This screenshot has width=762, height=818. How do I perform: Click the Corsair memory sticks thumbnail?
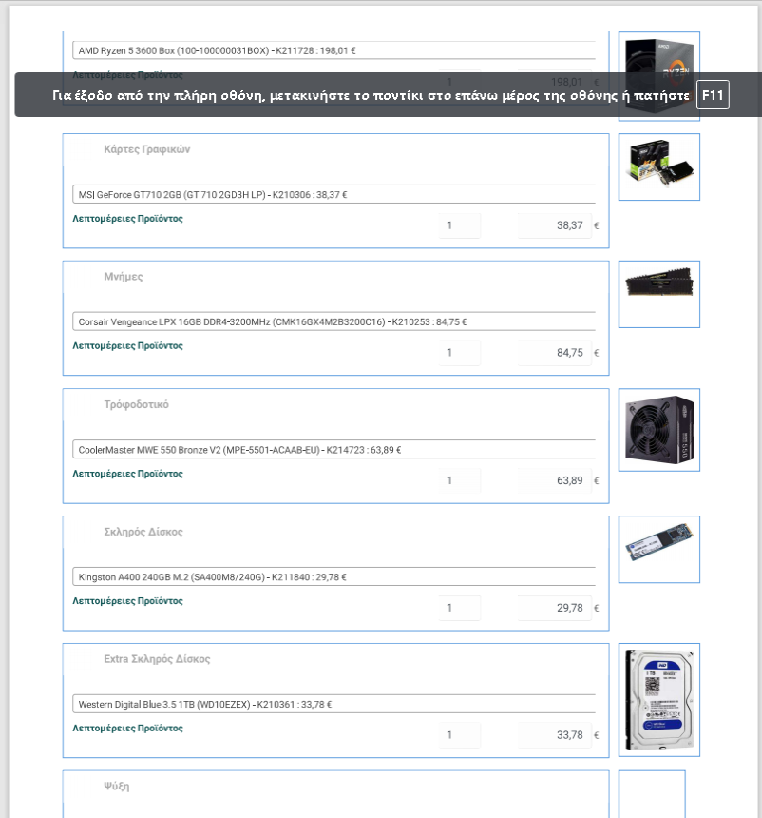(x=659, y=294)
